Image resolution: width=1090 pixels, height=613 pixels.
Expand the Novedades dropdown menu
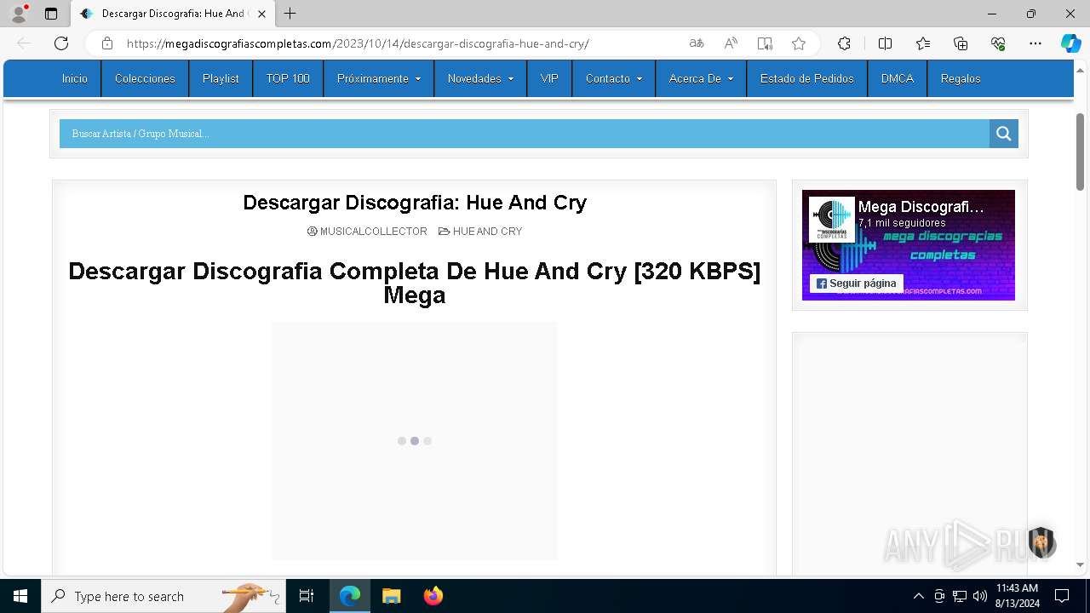[x=481, y=78]
